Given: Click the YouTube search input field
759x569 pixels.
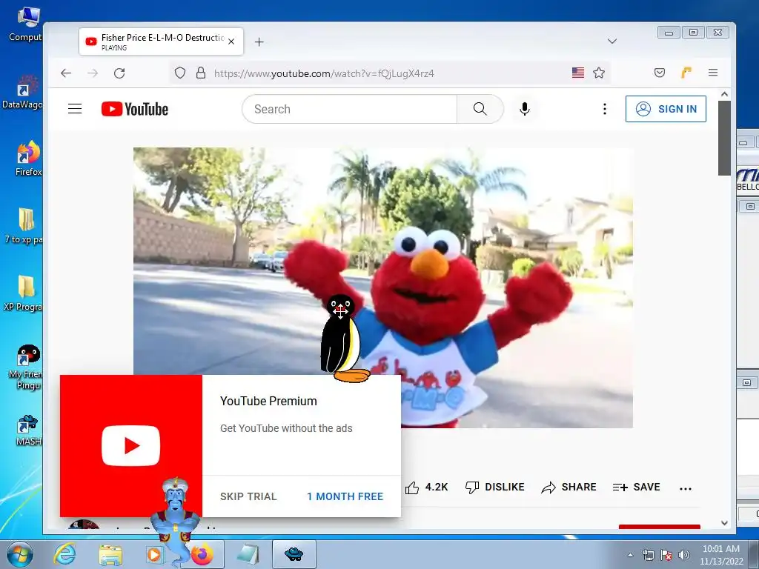Looking at the screenshot, I should tap(350, 109).
